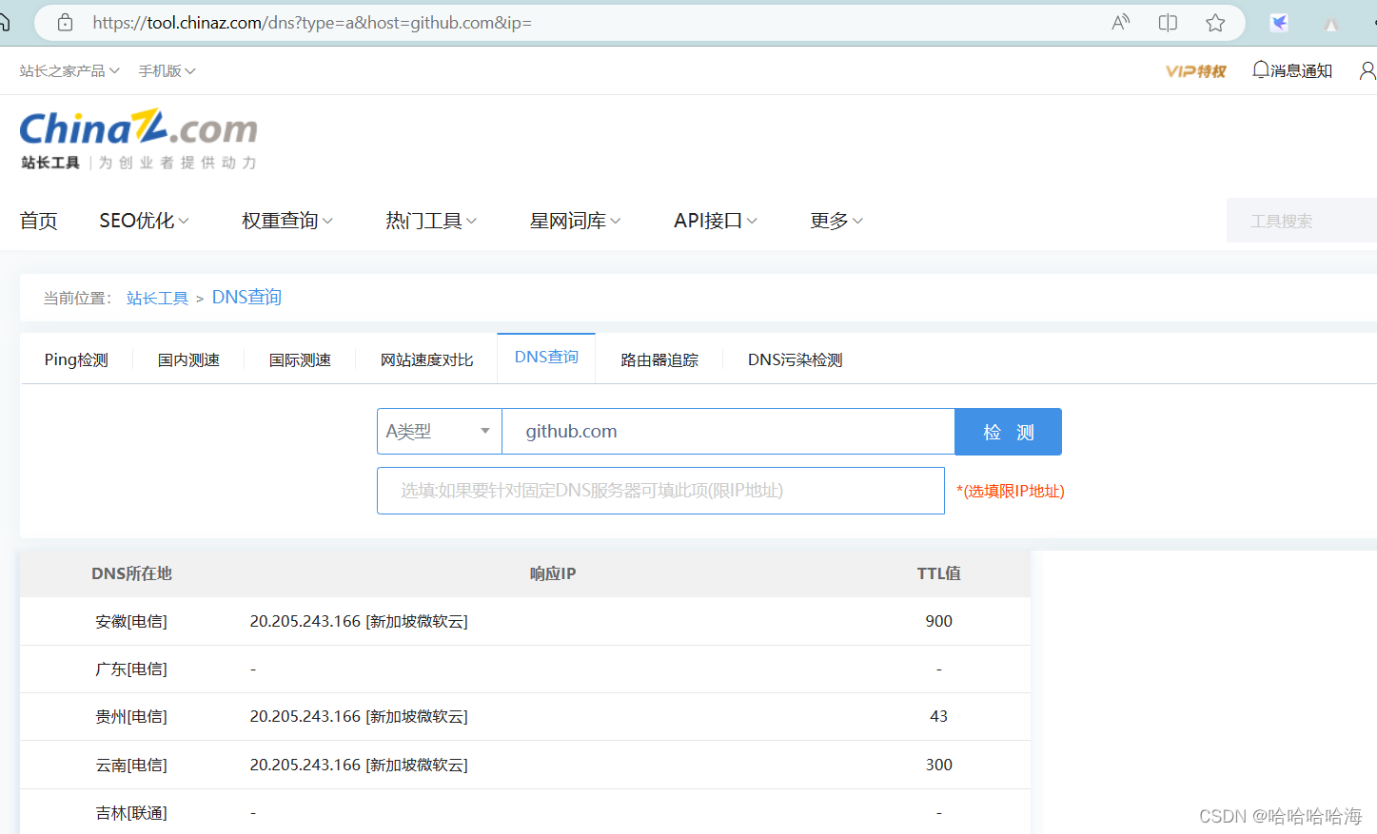Click the TTL值 column header
This screenshot has width=1377, height=834.
click(938, 573)
